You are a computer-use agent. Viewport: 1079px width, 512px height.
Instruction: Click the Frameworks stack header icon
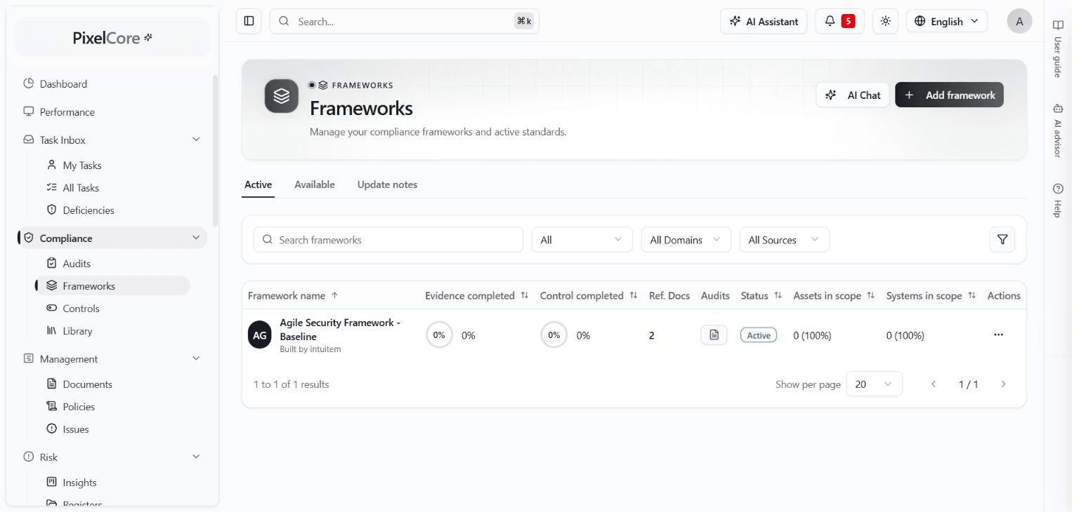coord(282,96)
